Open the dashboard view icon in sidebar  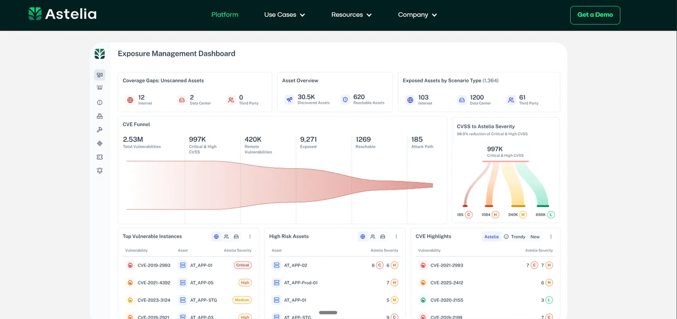[100, 75]
